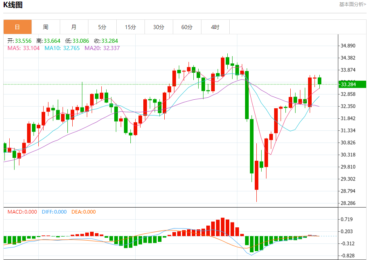Open the 基本面分析 link
The width and height of the screenshot is (369, 260).
pos(352,4)
